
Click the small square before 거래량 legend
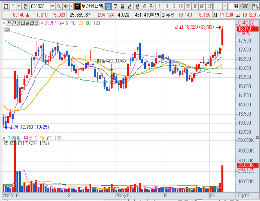[4, 138]
